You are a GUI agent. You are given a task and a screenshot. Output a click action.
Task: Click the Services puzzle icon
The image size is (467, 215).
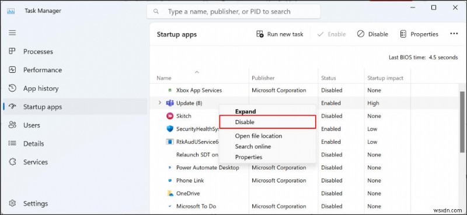coord(12,162)
